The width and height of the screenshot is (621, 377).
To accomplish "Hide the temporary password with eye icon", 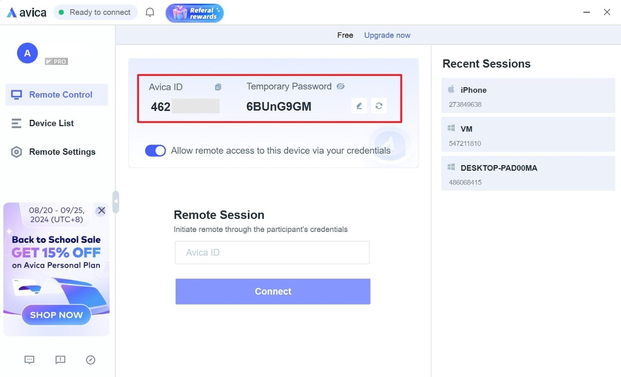I will 340,86.
